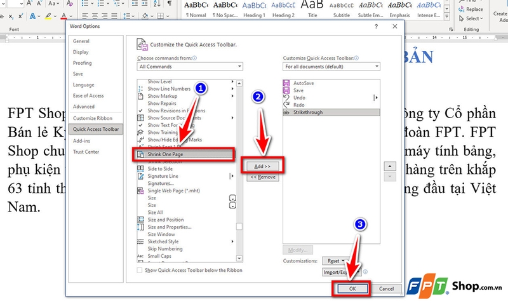Click the Shading paint bucket icon
Screen dimensions: 508x303
145,16
